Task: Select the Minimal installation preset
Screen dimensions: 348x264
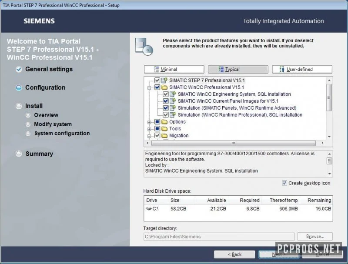Action: [174, 69]
